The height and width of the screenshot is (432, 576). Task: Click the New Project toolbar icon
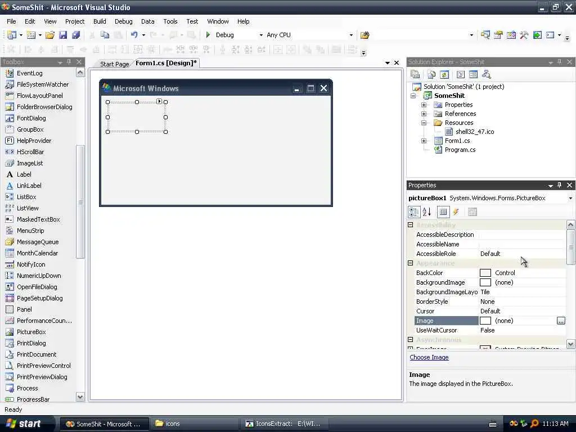coord(12,35)
